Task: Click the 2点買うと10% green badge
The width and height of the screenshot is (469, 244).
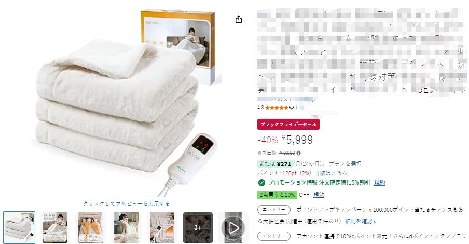Action: pyautogui.click(x=277, y=195)
